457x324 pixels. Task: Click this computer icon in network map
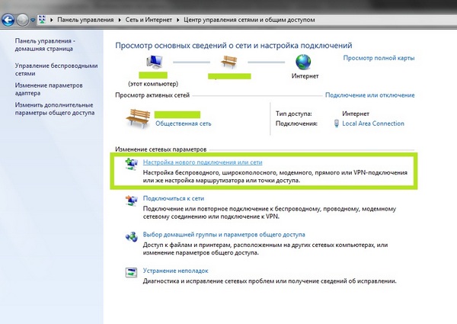[x=154, y=62]
